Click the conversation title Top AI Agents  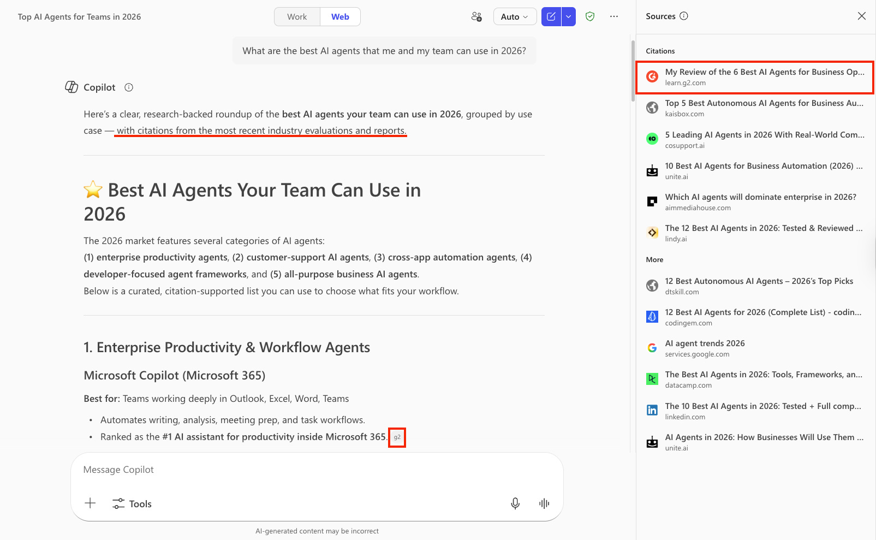point(79,17)
